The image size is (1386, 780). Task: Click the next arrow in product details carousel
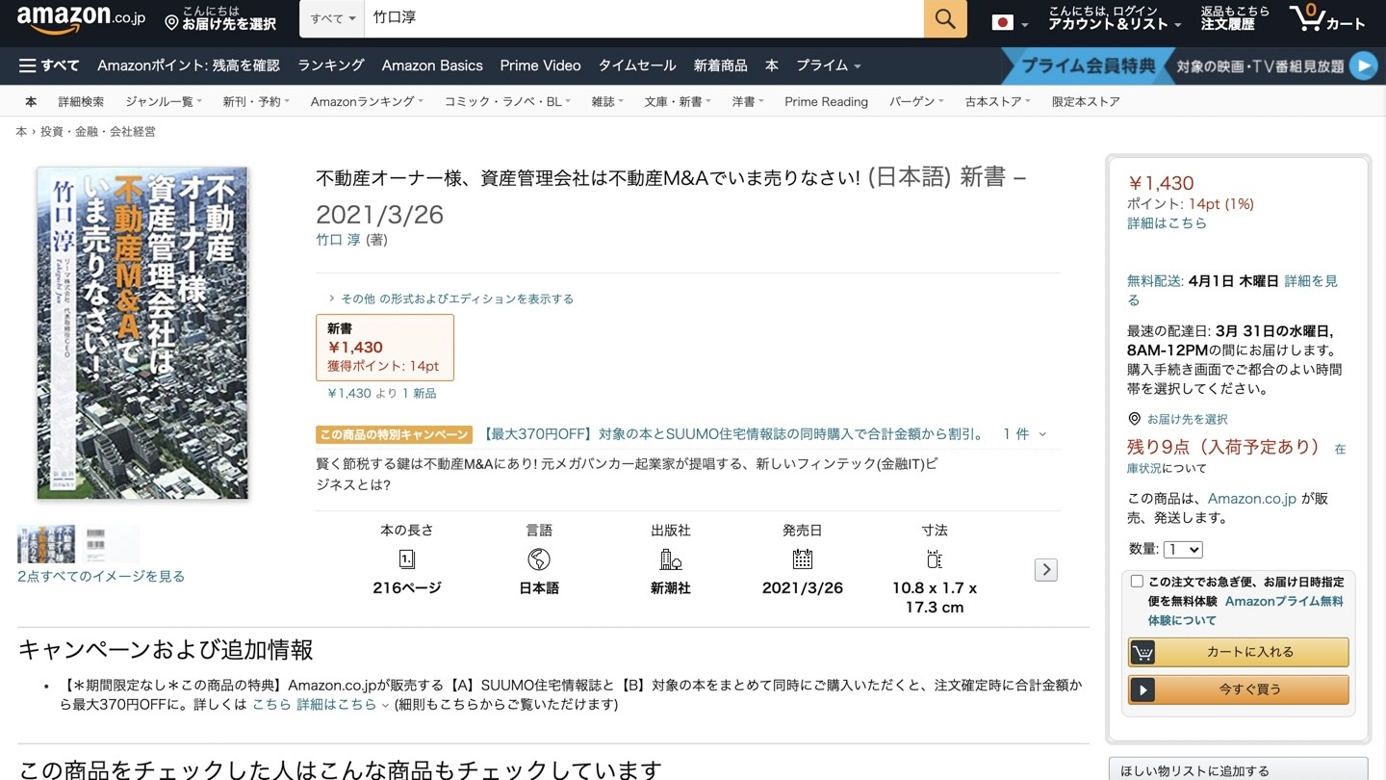coord(1046,570)
